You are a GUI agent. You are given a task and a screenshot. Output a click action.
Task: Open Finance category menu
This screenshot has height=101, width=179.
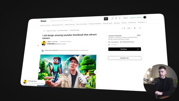click(124, 23)
